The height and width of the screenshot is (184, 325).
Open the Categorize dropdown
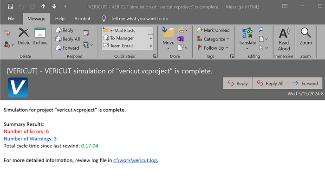(x=213, y=39)
